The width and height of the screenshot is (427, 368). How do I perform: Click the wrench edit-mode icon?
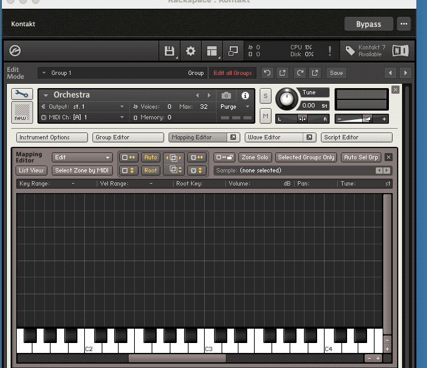(22, 94)
